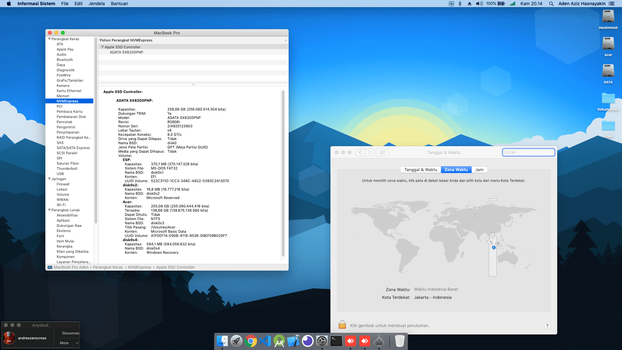Open System Preferences gear in Dock
This screenshot has width=622, height=350.
322,341
